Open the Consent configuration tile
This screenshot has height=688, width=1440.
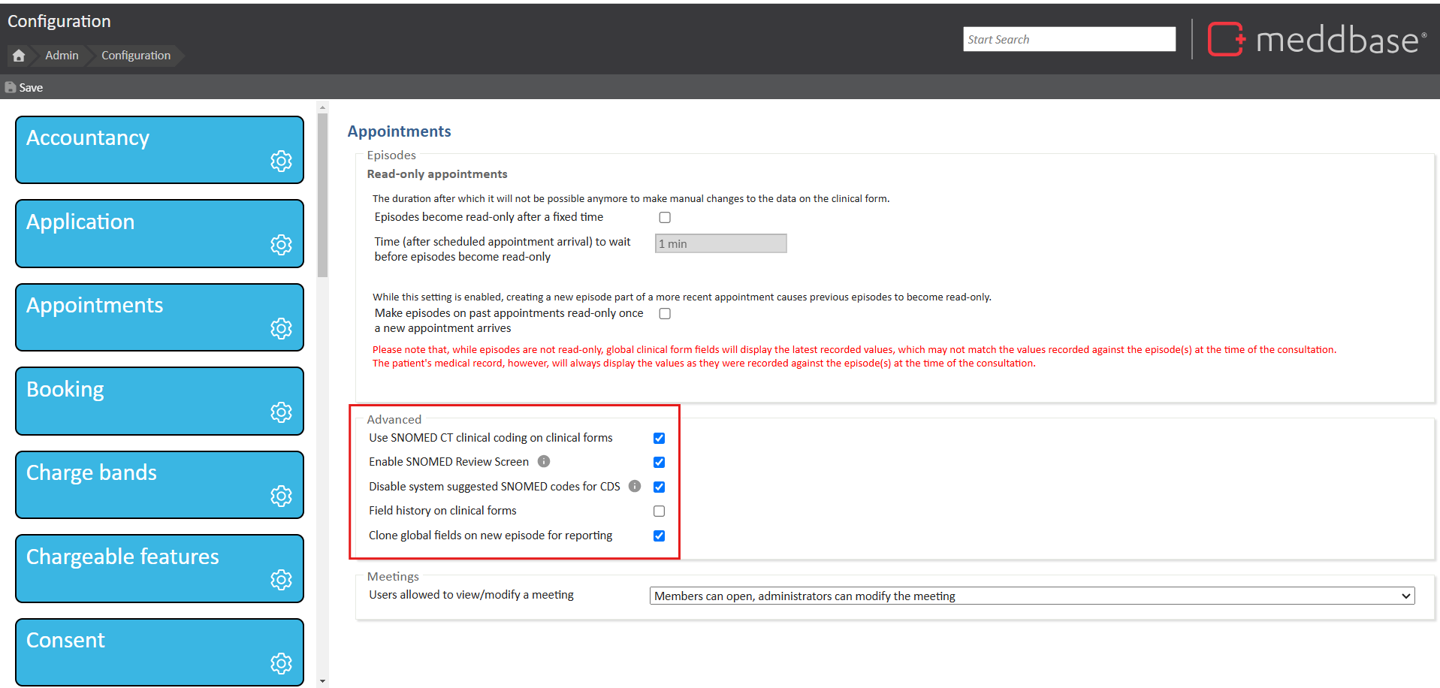click(159, 651)
